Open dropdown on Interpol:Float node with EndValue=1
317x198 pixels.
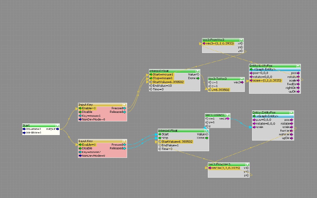click(206, 131)
